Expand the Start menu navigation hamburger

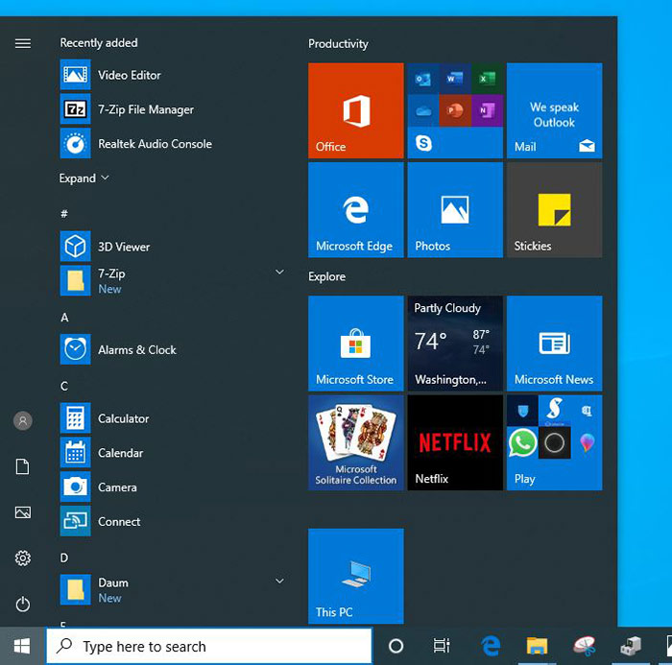[23, 43]
